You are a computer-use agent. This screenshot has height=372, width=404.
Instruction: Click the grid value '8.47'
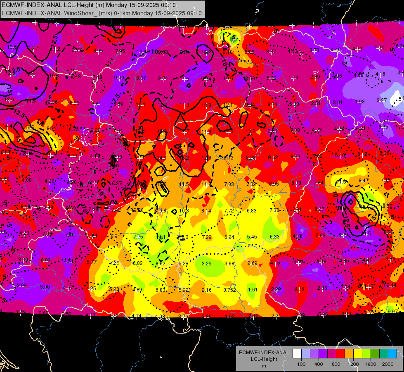(x=364, y=181)
